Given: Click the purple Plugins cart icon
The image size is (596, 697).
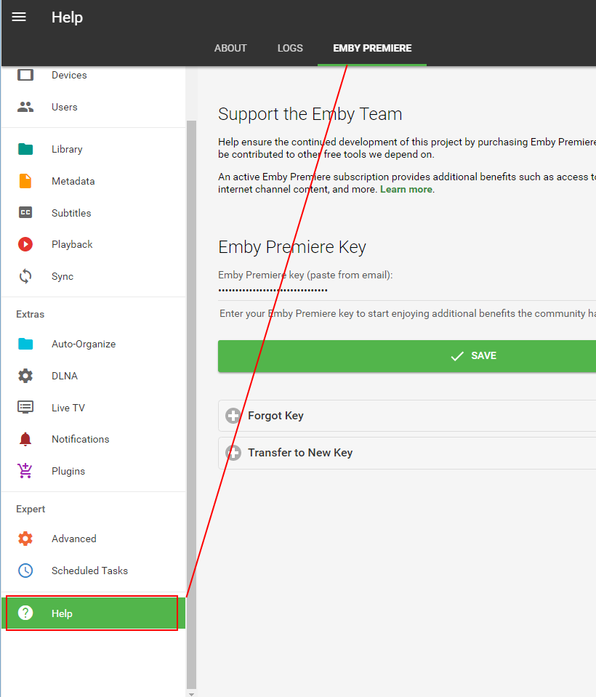Looking at the screenshot, I should (25, 470).
